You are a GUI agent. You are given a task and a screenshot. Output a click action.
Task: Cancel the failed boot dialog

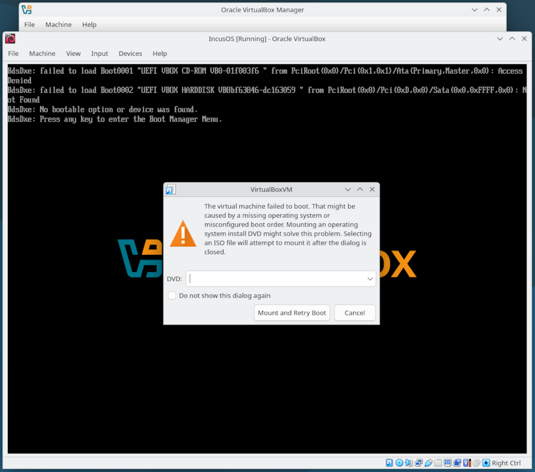(355, 312)
